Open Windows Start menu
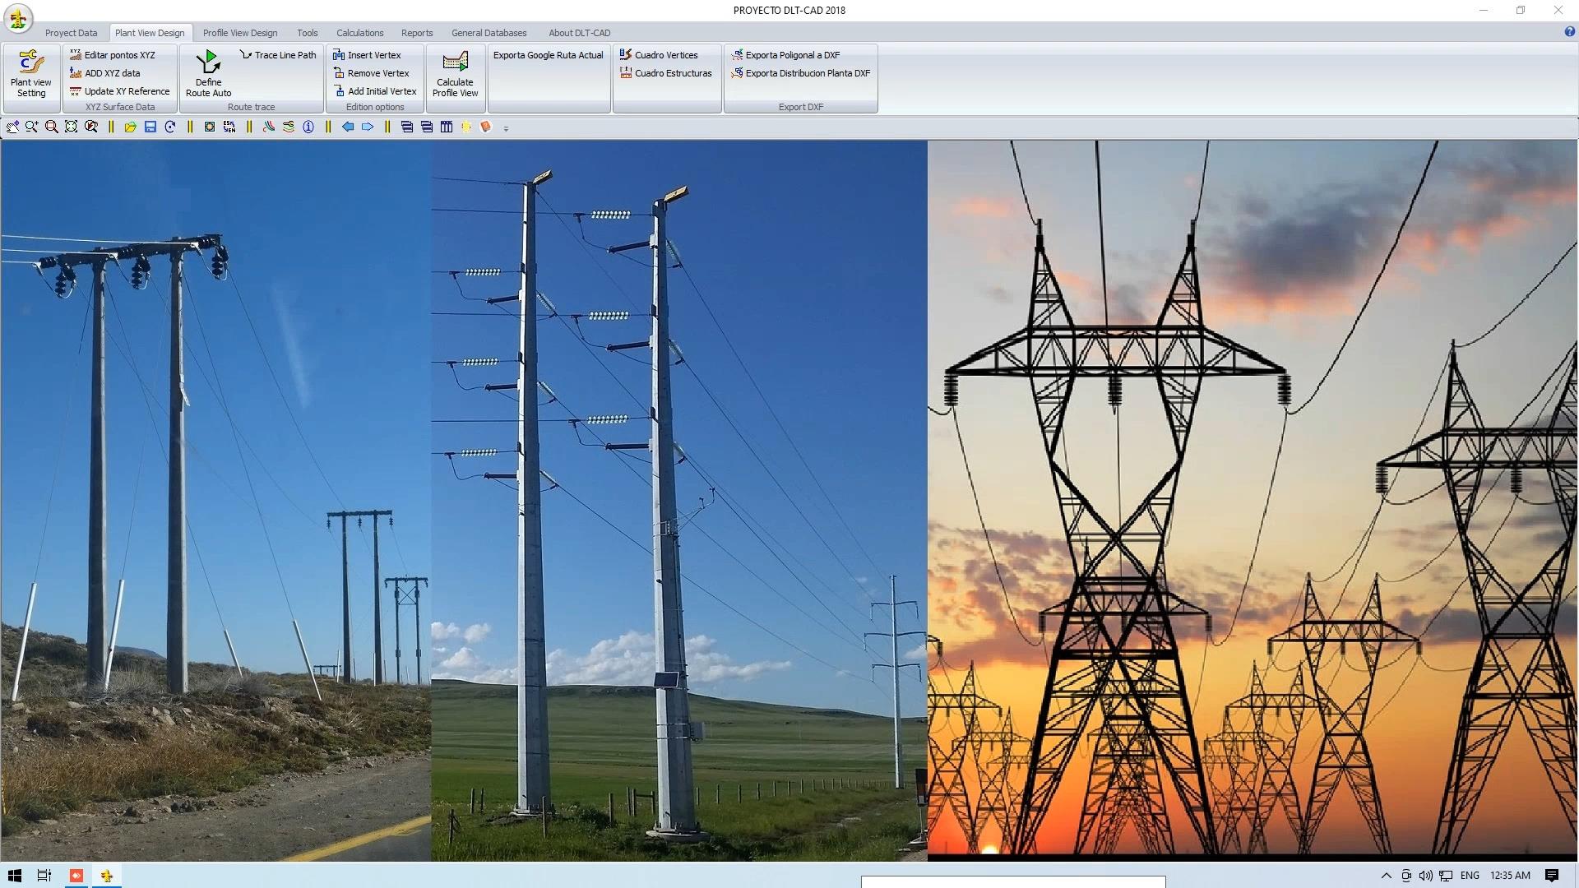Viewport: 1579px width, 888px height. point(14,876)
